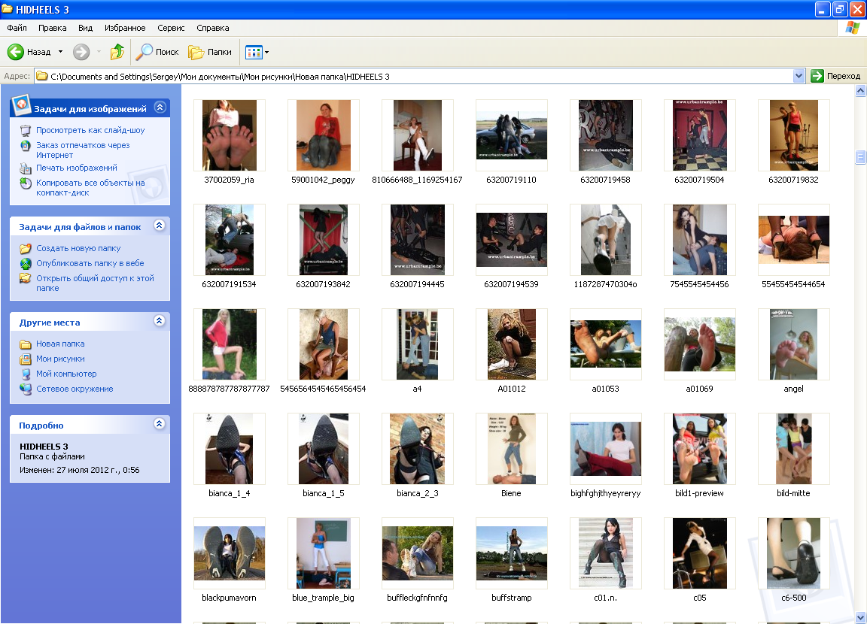867x624 pixels.
Task: Toggle the Папки folders pane
Action: click(210, 52)
